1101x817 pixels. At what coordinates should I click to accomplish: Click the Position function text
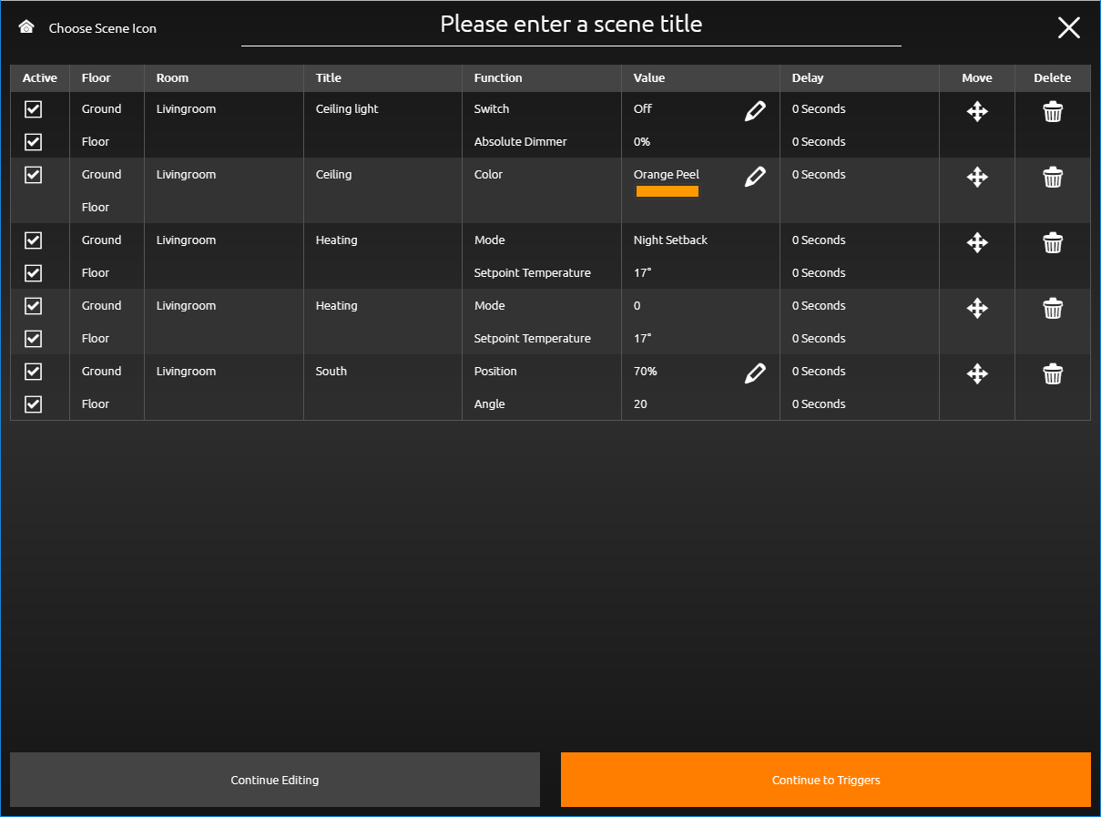(495, 372)
